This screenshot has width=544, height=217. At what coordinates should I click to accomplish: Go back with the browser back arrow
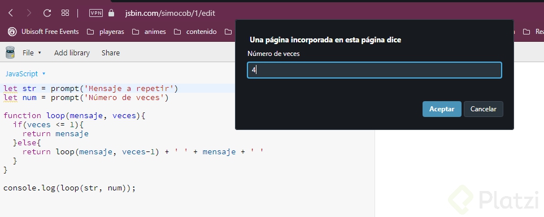click(x=11, y=13)
